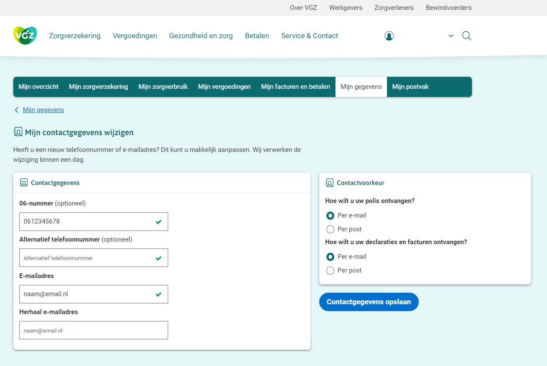Click the green checkmark in E-mailadres field

pos(158,294)
